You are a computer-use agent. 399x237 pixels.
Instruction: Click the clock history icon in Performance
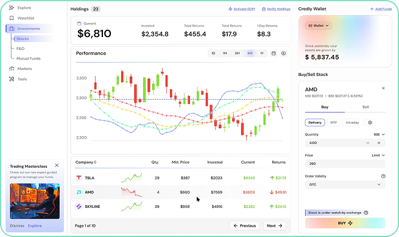[x=283, y=53]
